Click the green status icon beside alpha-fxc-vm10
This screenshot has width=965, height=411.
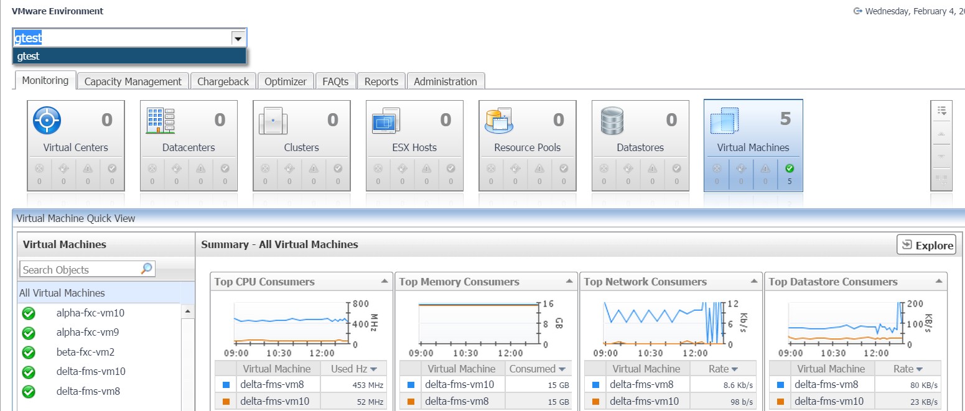click(29, 313)
